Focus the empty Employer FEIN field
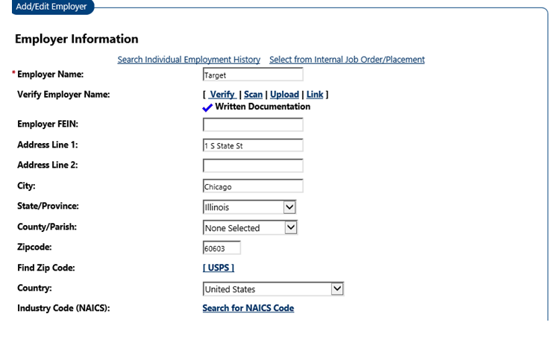Screen dimensions: 558x337 pos(253,125)
